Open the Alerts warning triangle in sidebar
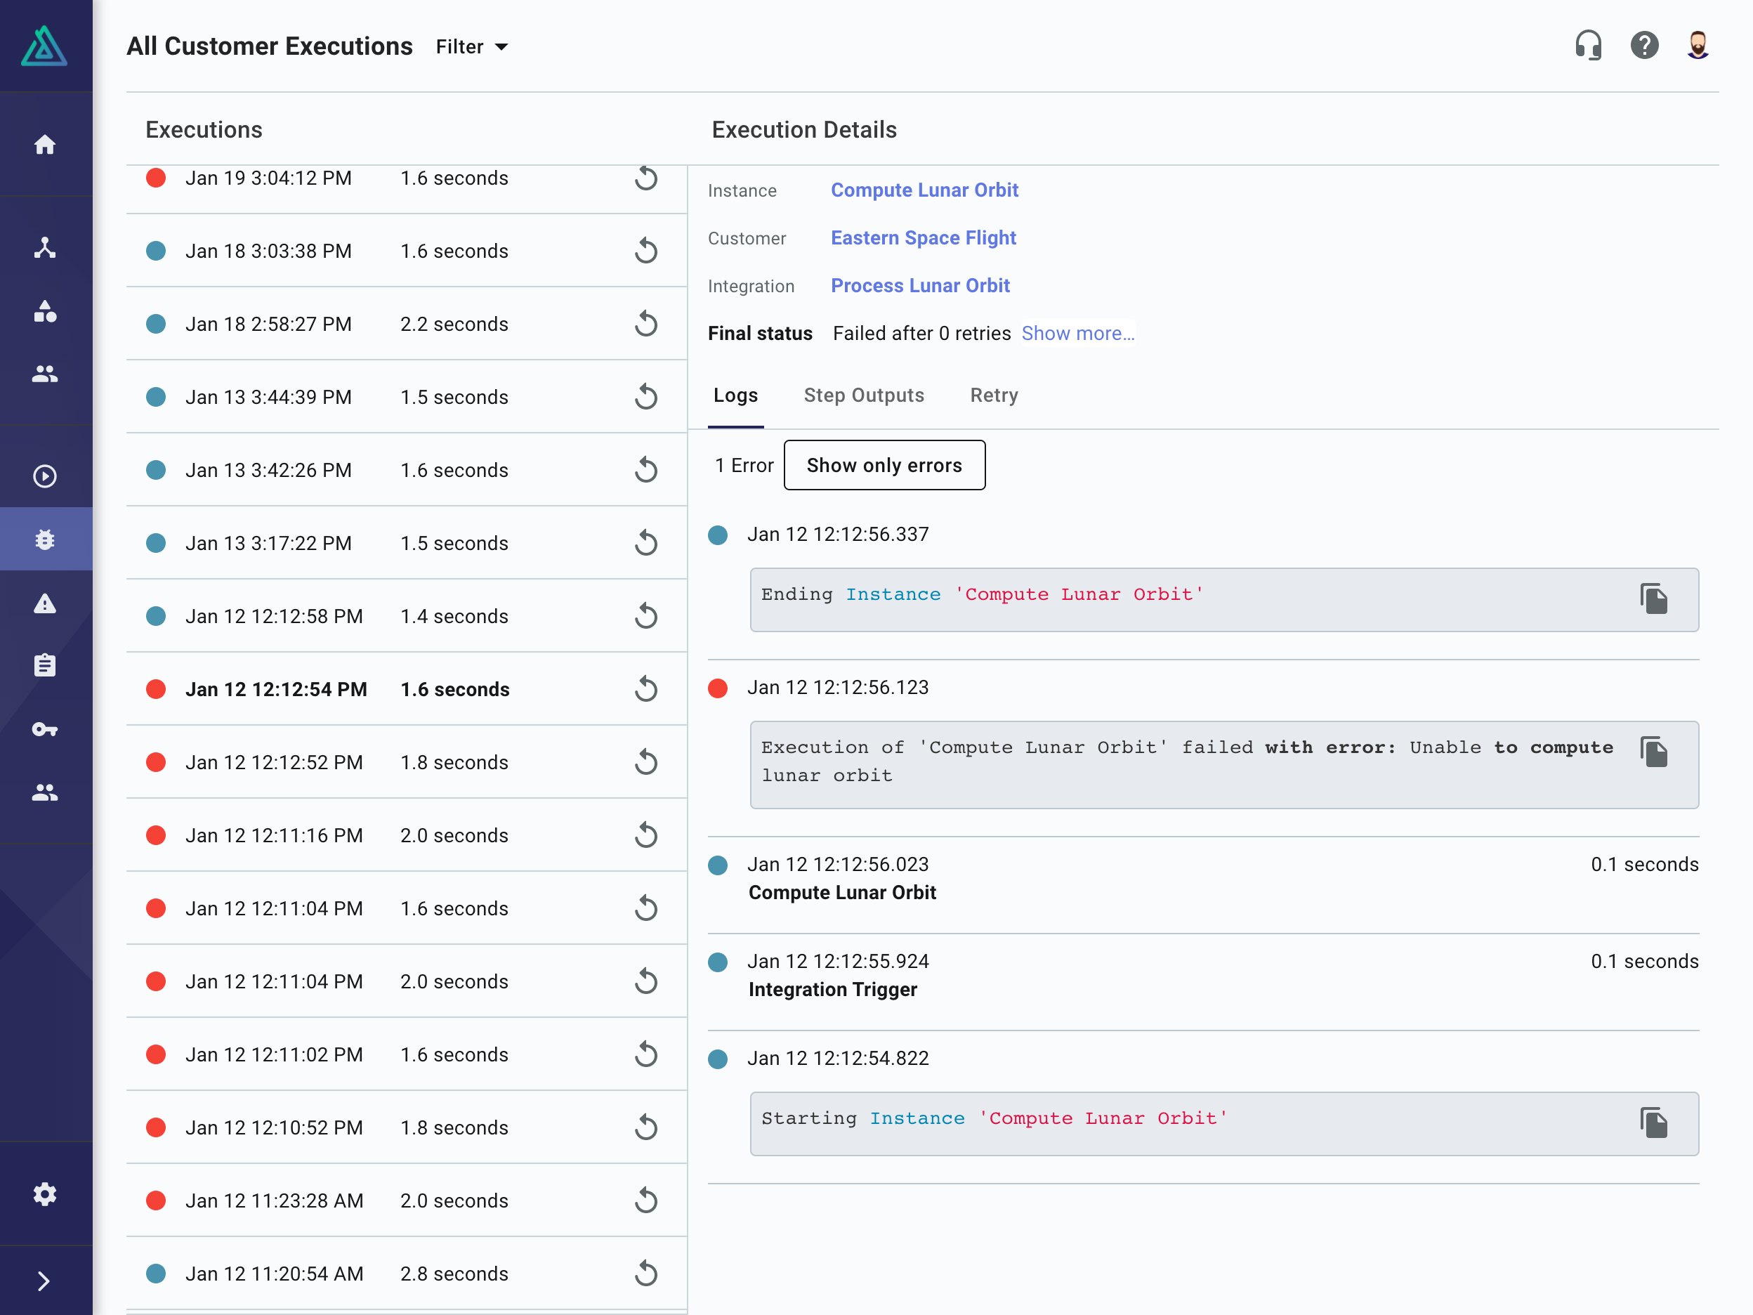 click(x=45, y=604)
